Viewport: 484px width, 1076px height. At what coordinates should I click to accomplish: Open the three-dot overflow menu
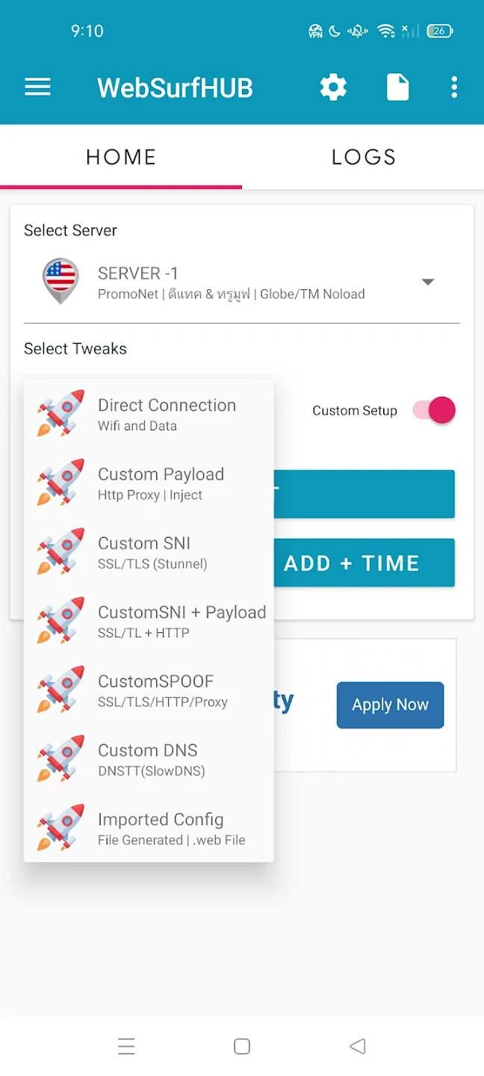click(454, 87)
